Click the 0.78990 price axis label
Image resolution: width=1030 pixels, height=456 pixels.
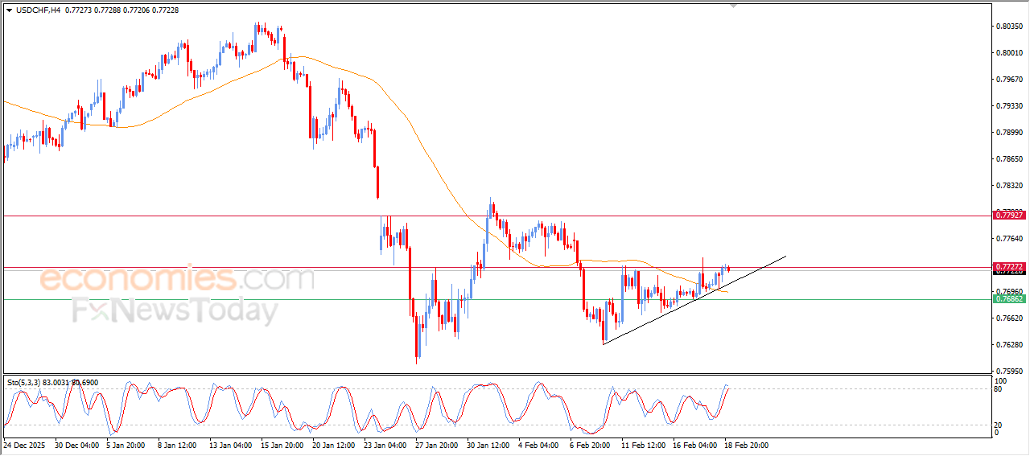1009,133
